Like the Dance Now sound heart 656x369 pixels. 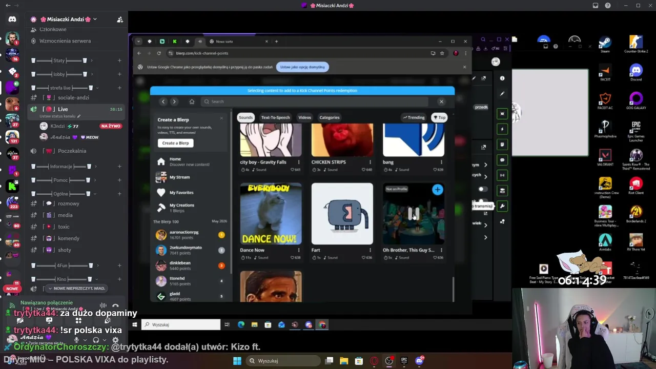point(292,258)
